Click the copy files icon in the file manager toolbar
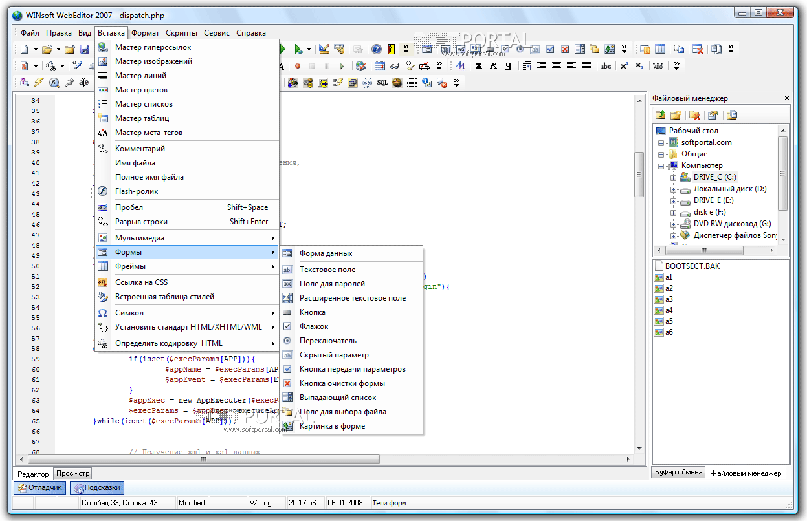This screenshot has width=807, height=521. (732, 115)
